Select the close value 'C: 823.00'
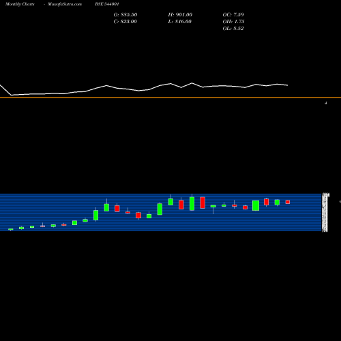This screenshot has width=341, height=341. [125, 22]
